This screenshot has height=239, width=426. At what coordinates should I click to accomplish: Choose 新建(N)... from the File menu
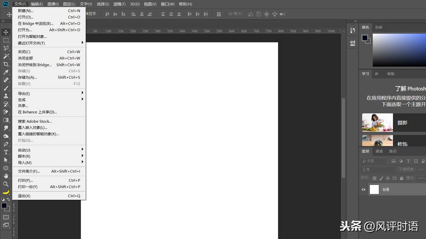click(x=49, y=11)
